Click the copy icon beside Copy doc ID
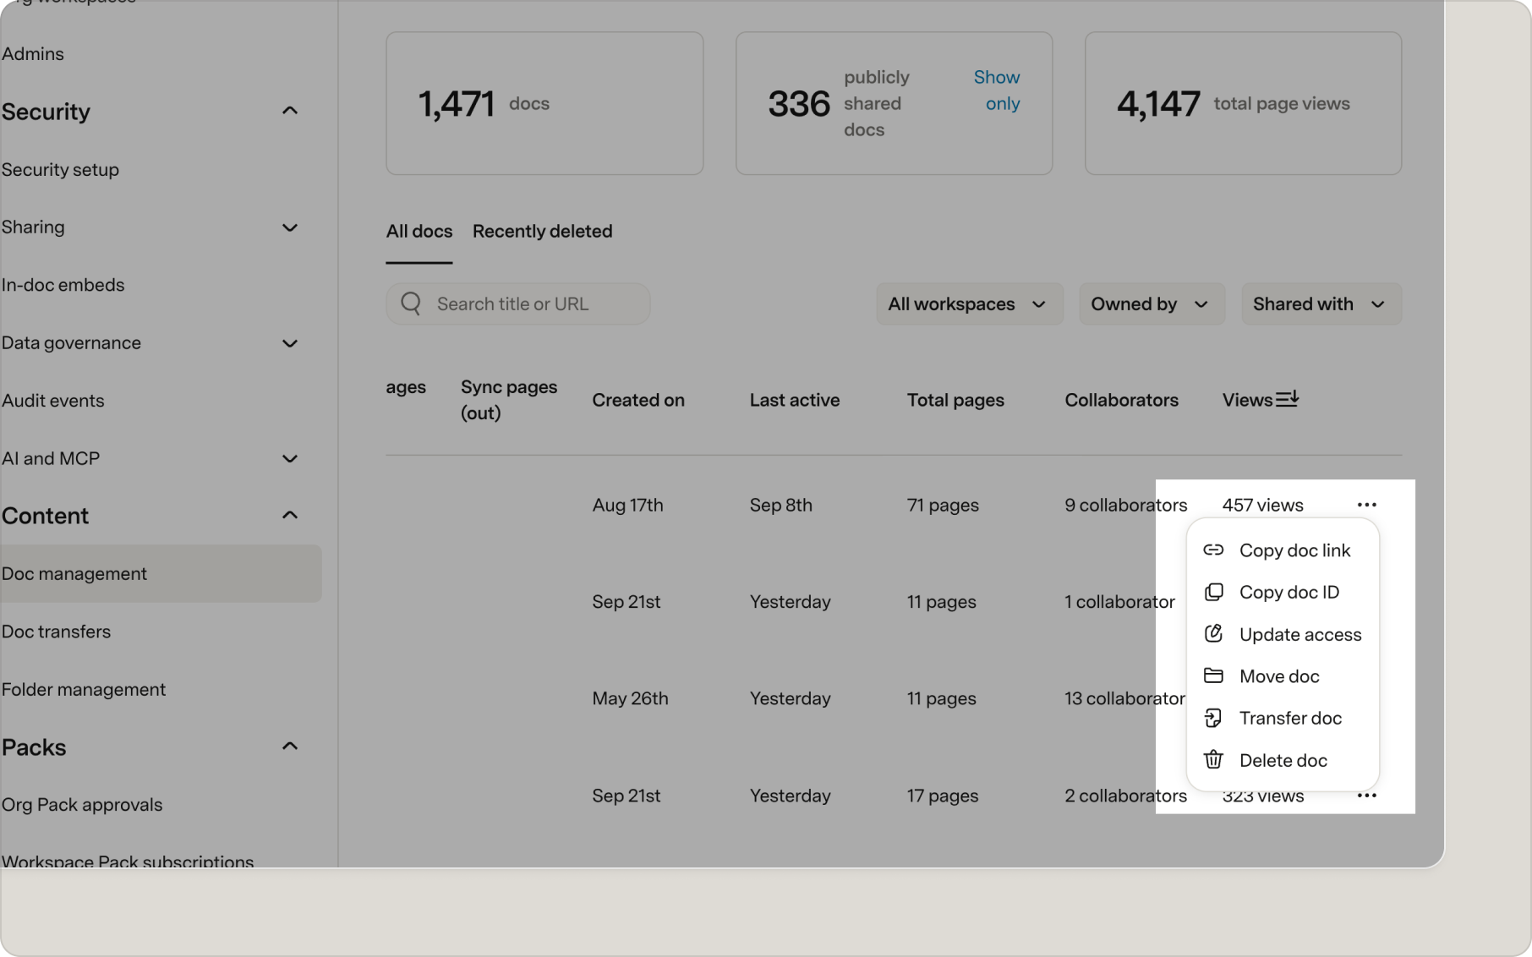The width and height of the screenshot is (1532, 957). [1213, 592]
